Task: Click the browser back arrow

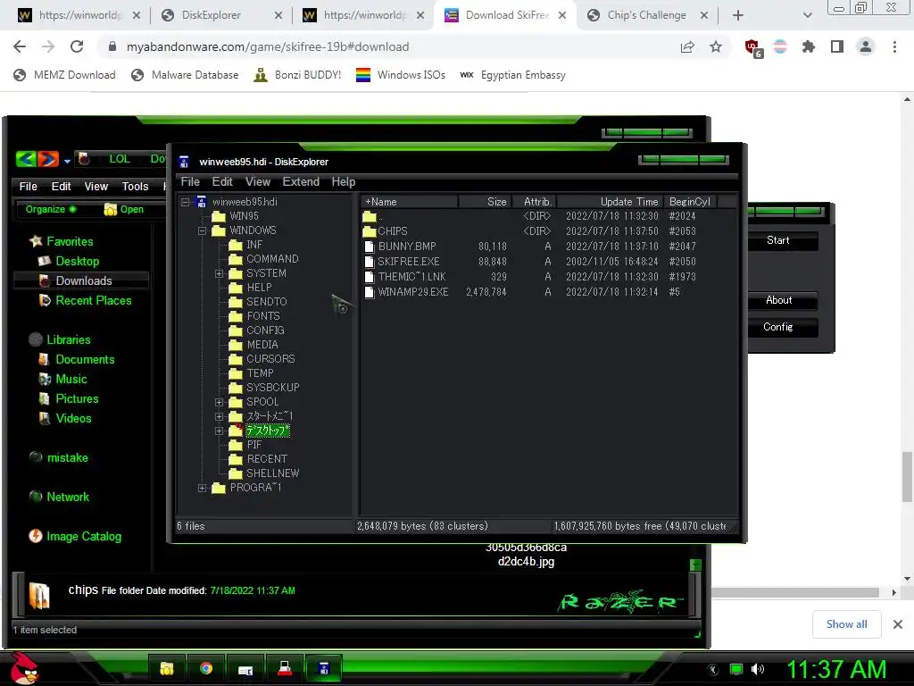Action: [20, 46]
